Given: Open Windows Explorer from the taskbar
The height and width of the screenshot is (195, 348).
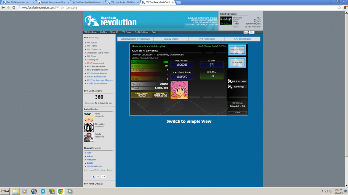Looking at the screenshot, I should (x=15, y=191).
